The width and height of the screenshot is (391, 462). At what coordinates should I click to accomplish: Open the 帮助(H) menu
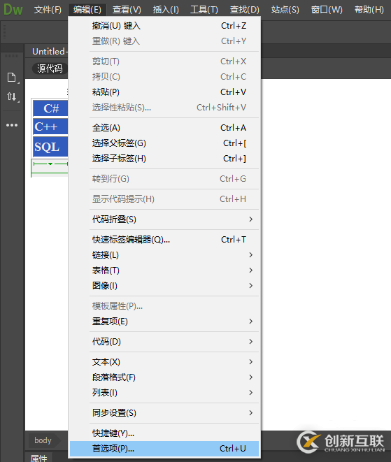tap(369, 10)
